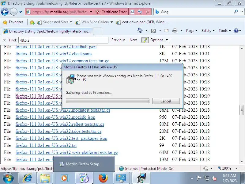Switch to Internet Explorer taskbar icon
The width and height of the screenshot is (245, 184).
[x=28, y=178]
